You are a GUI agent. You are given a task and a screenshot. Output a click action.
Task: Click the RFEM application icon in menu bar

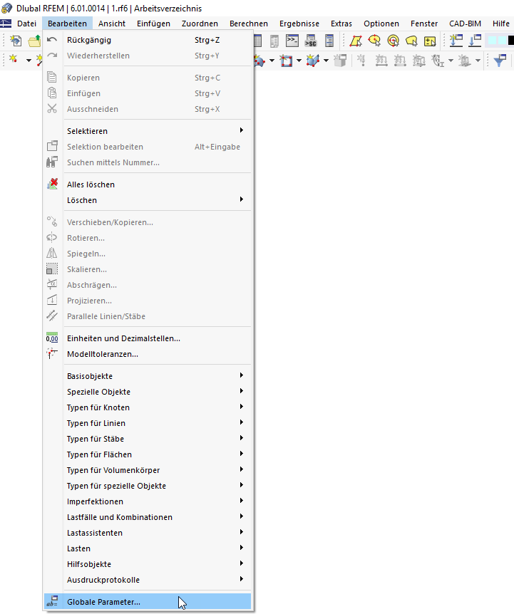coord(6,24)
